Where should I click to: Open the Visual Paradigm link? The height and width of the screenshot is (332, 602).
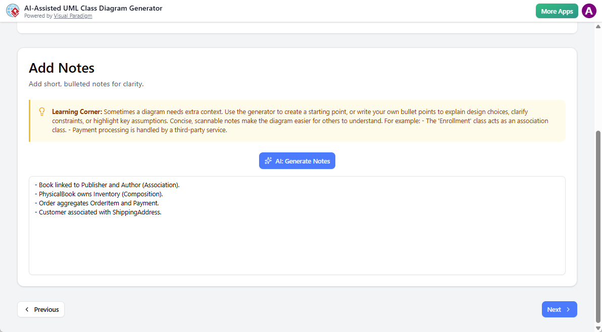tap(73, 16)
